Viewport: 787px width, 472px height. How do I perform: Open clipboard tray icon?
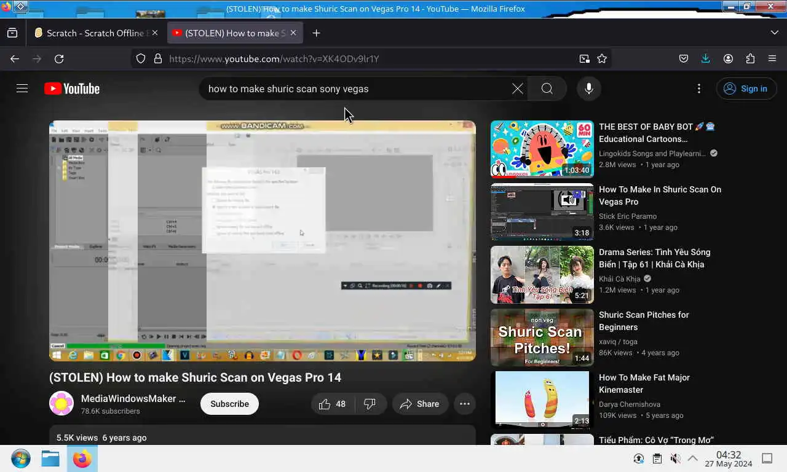[657, 458]
